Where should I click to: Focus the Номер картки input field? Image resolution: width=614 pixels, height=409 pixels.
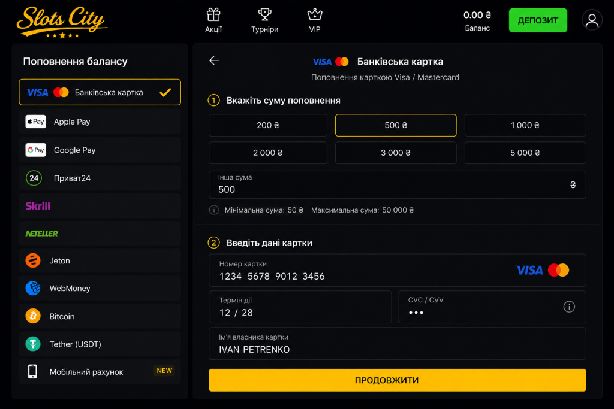point(398,270)
